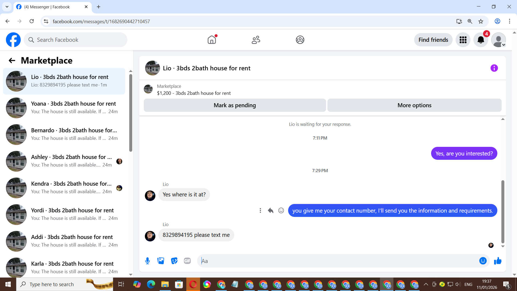The image size is (517, 291).
Task: Click the Facebook logo
Action: (13, 40)
